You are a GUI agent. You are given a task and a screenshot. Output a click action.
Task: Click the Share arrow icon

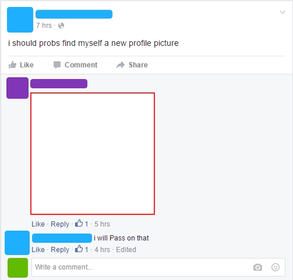click(121, 65)
